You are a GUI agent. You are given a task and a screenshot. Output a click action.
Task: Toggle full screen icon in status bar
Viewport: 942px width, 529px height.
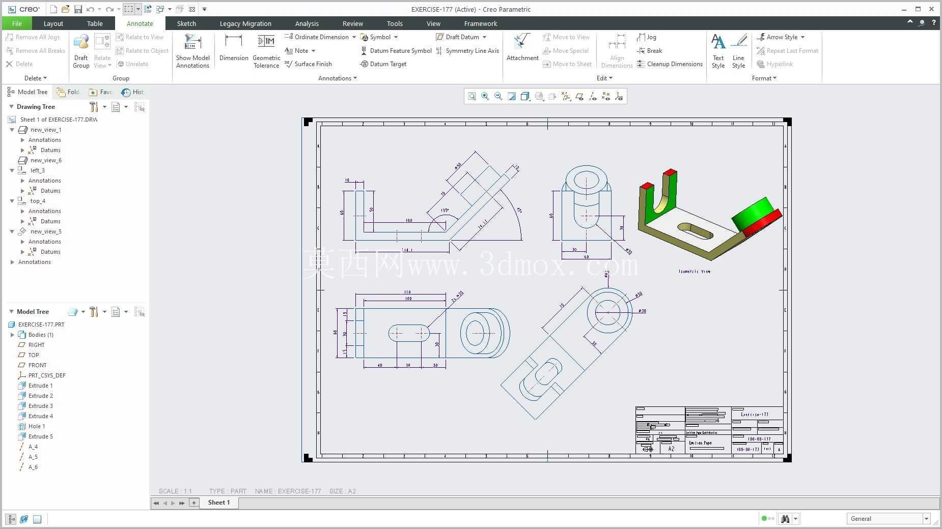point(37,519)
